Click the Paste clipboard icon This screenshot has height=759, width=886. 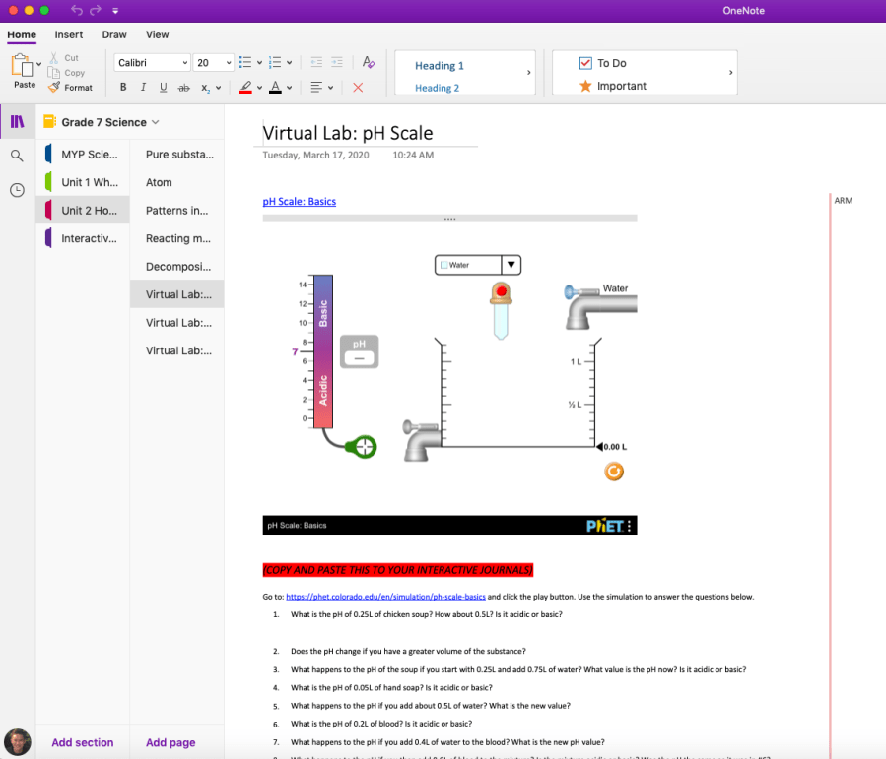(23, 66)
